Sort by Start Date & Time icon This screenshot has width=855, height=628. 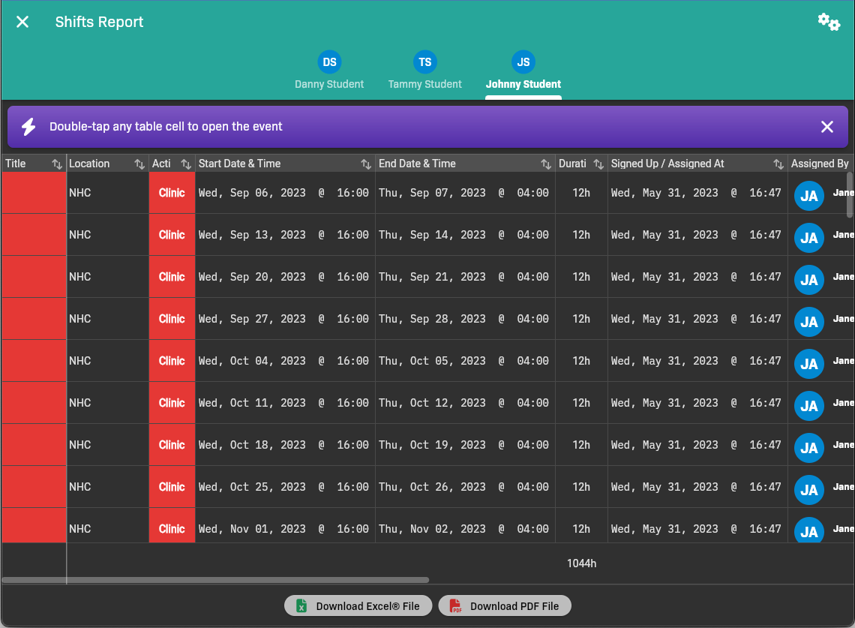366,164
